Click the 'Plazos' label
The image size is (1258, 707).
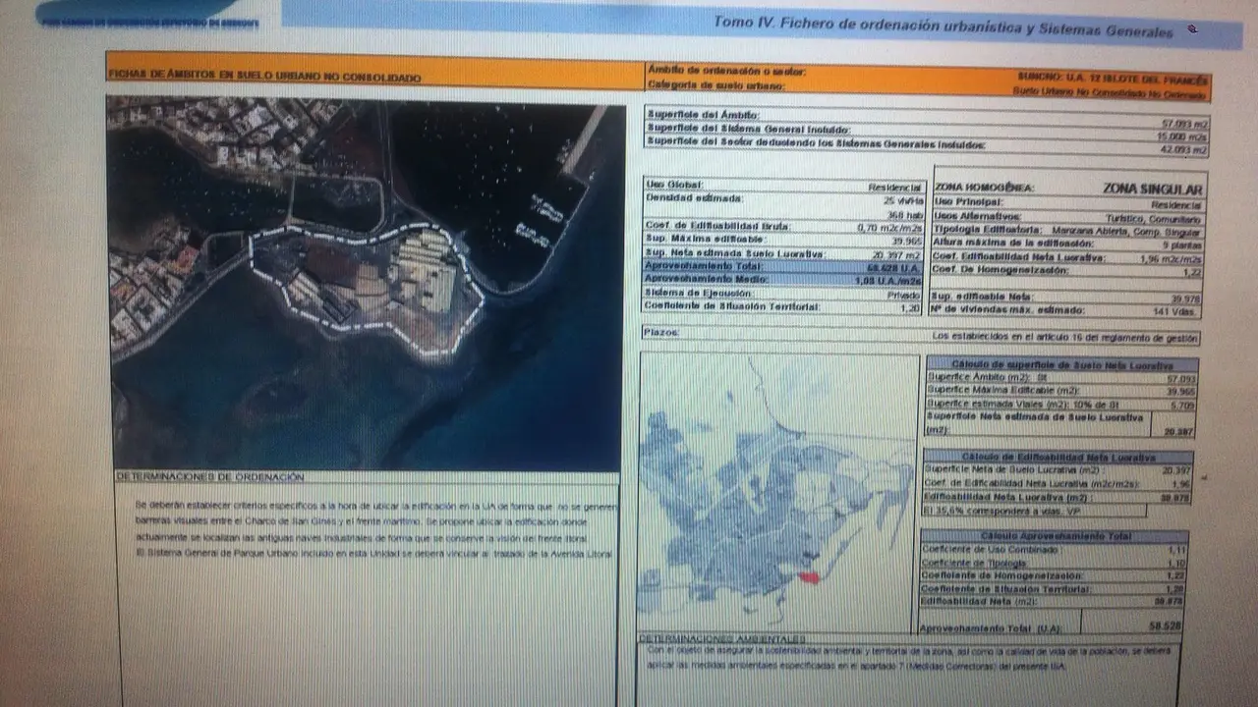(x=660, y=332)
